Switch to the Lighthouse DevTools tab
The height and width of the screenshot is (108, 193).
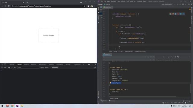click(77, 64)
